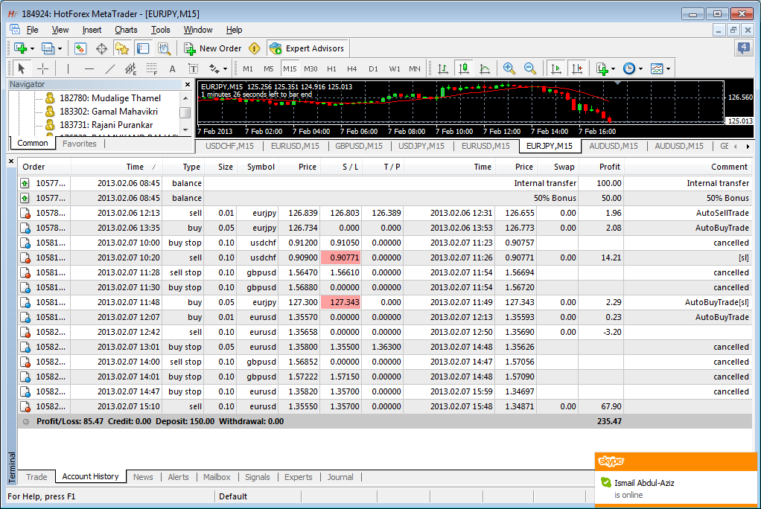Viewport: 761px width, 509px height.
Task: Switch chart to Line Chart type
Action: [x=484, y=68]
